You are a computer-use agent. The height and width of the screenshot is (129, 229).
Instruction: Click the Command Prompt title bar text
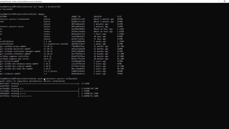coord(21,1)
